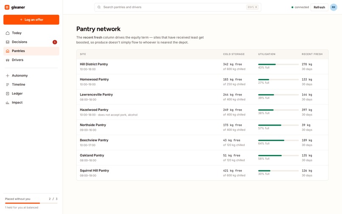Click the 27% full label for Homewood
Image resolution: width=342 pixels, height=214 pixels.
click(x=264, y=83)
